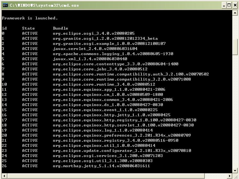Click org.eclipse.equinox.ds_1.0.0 bundle name
239x179 pixels.
[108, 105]
